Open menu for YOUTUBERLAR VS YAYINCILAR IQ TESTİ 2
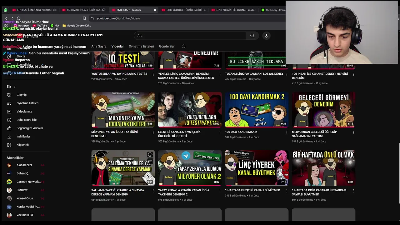 tap(153, 74)
